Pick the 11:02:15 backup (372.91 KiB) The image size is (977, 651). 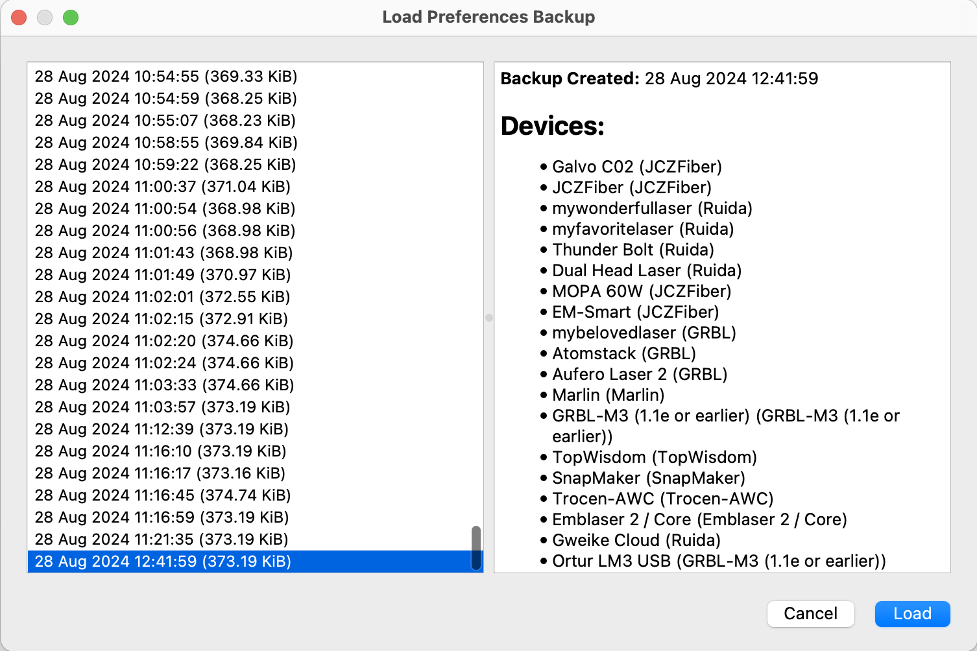(x=161, y=319)
